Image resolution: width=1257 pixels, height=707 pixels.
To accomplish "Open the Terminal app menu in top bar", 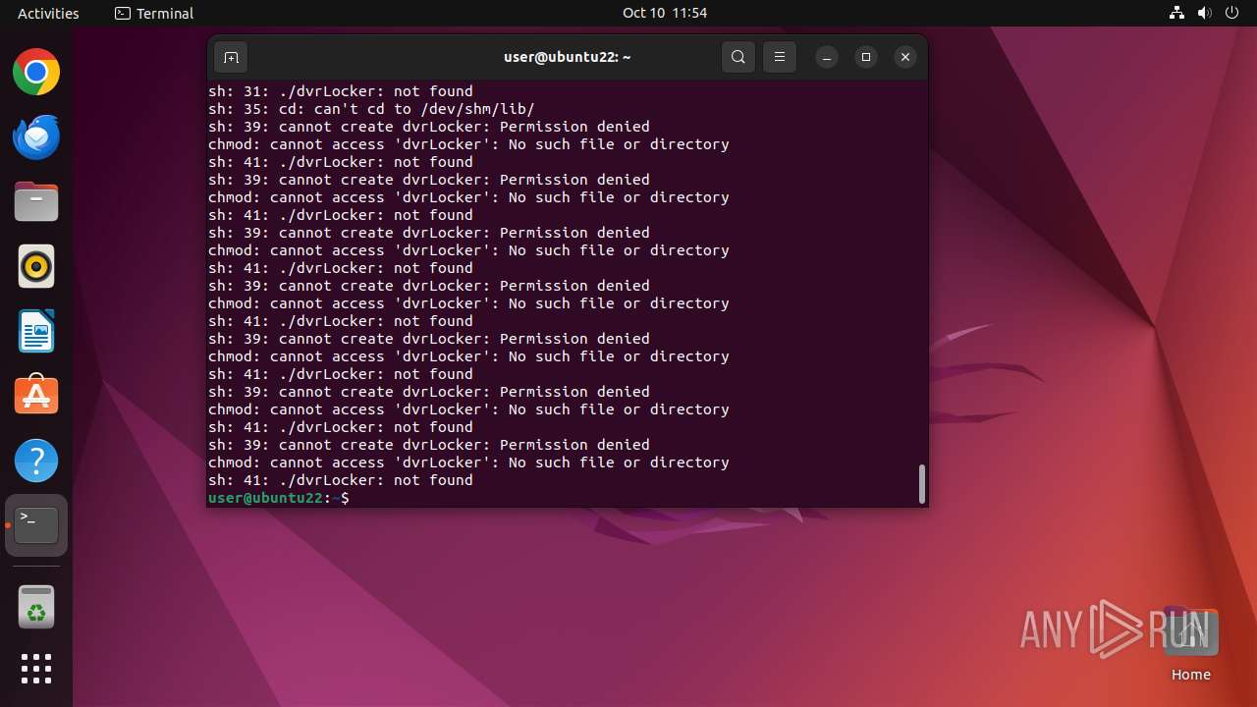I will pos(154,13).
